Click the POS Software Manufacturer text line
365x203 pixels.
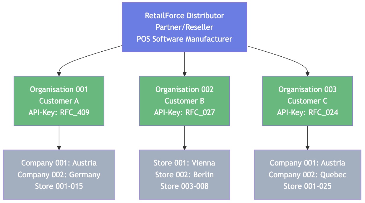click(x=184, y=39)
